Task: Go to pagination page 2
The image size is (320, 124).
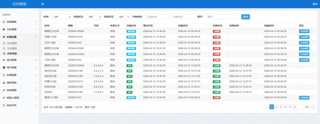Action: [276, 107]
